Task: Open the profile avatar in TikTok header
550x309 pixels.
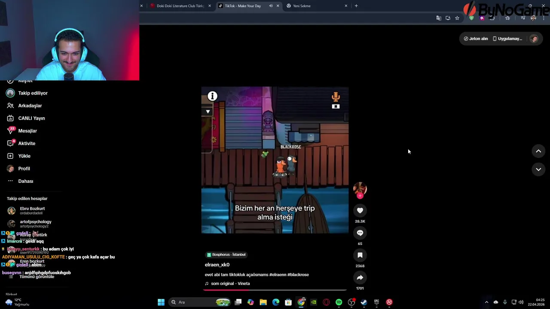Action: point(534,39)
